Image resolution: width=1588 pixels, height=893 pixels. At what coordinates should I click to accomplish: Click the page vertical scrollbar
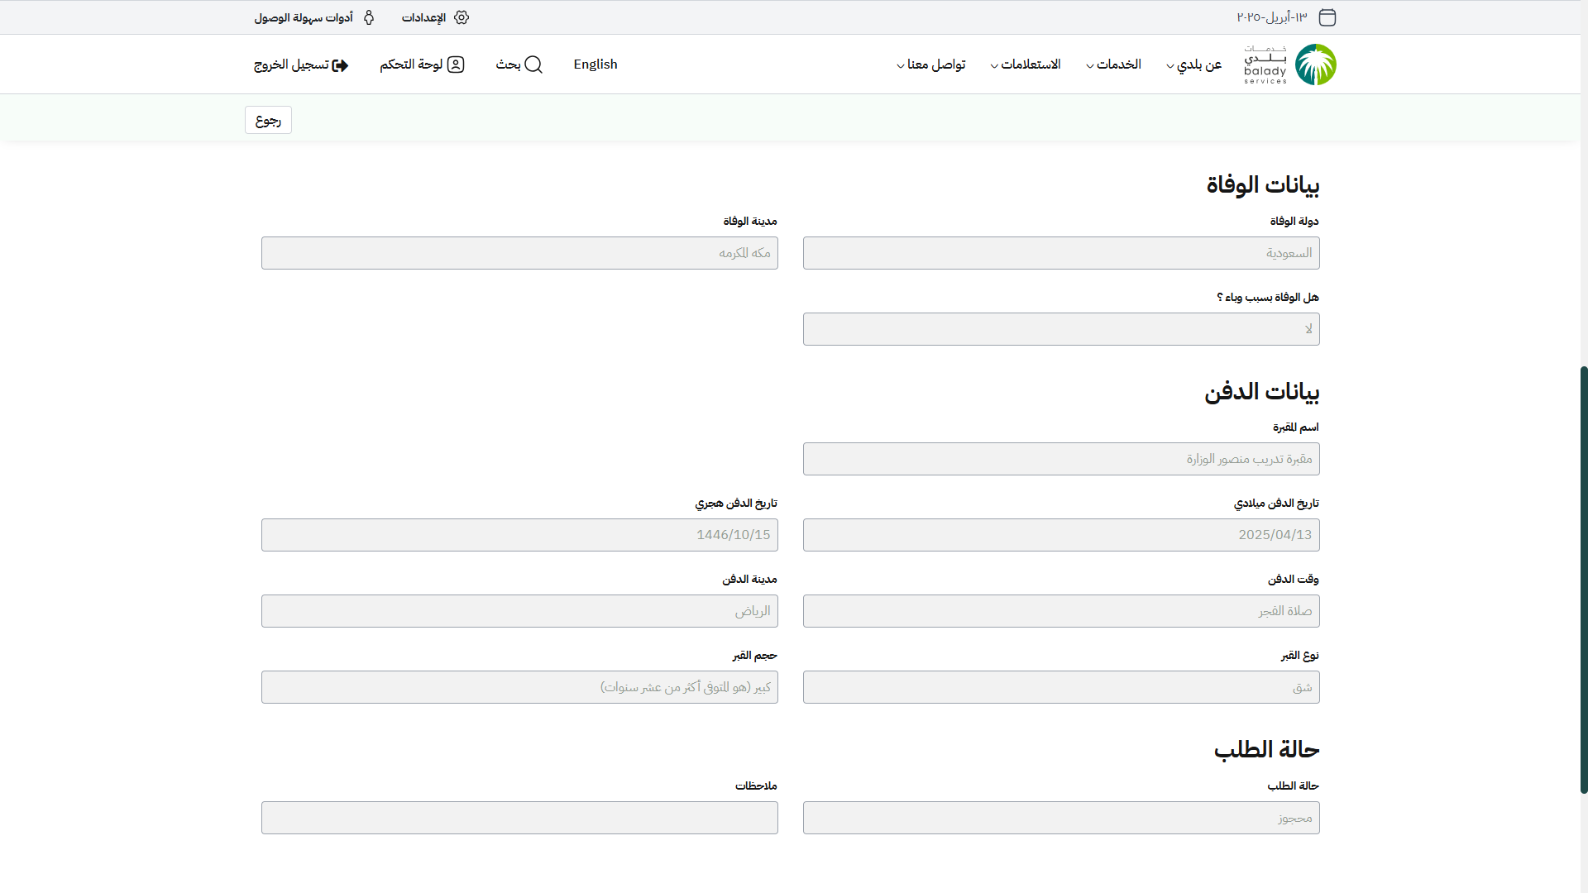(1583, 579)
